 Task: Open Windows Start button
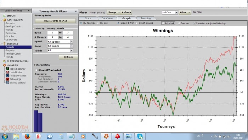5,136
